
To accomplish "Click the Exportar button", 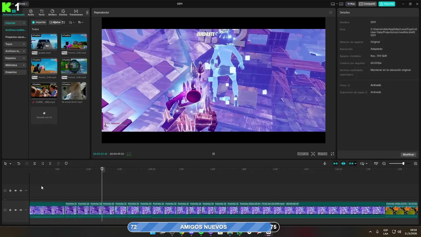I will pos(387,4).
